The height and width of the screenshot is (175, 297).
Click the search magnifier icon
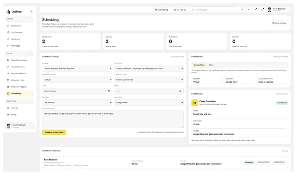tap(193, 10)
